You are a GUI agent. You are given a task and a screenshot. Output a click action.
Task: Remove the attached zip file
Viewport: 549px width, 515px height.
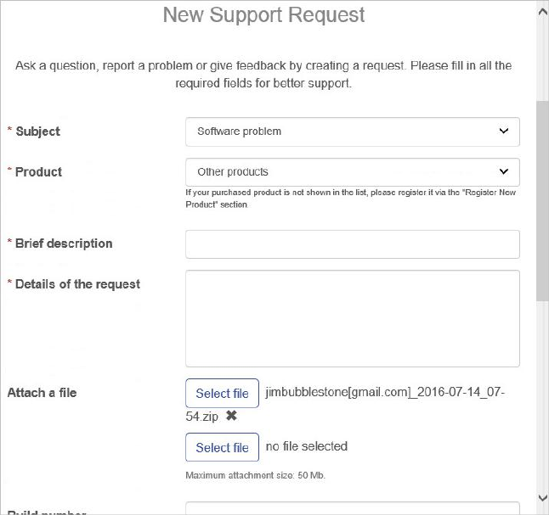[231, 416]
